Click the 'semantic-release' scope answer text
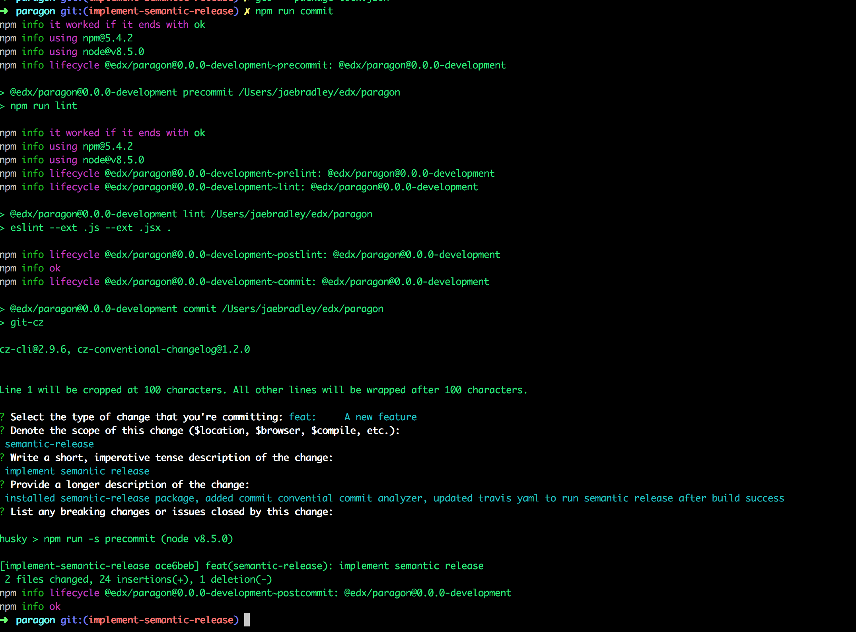The image size is (856, 632). point(49,444)
